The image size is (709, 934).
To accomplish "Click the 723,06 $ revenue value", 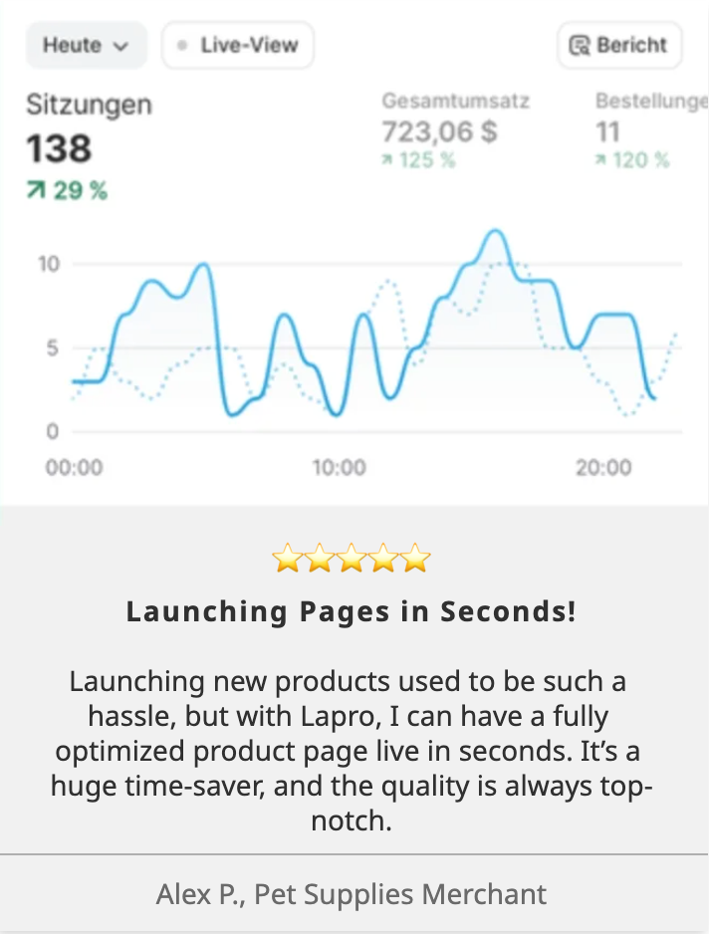I will pyautogui.click(x=439, y=131).
